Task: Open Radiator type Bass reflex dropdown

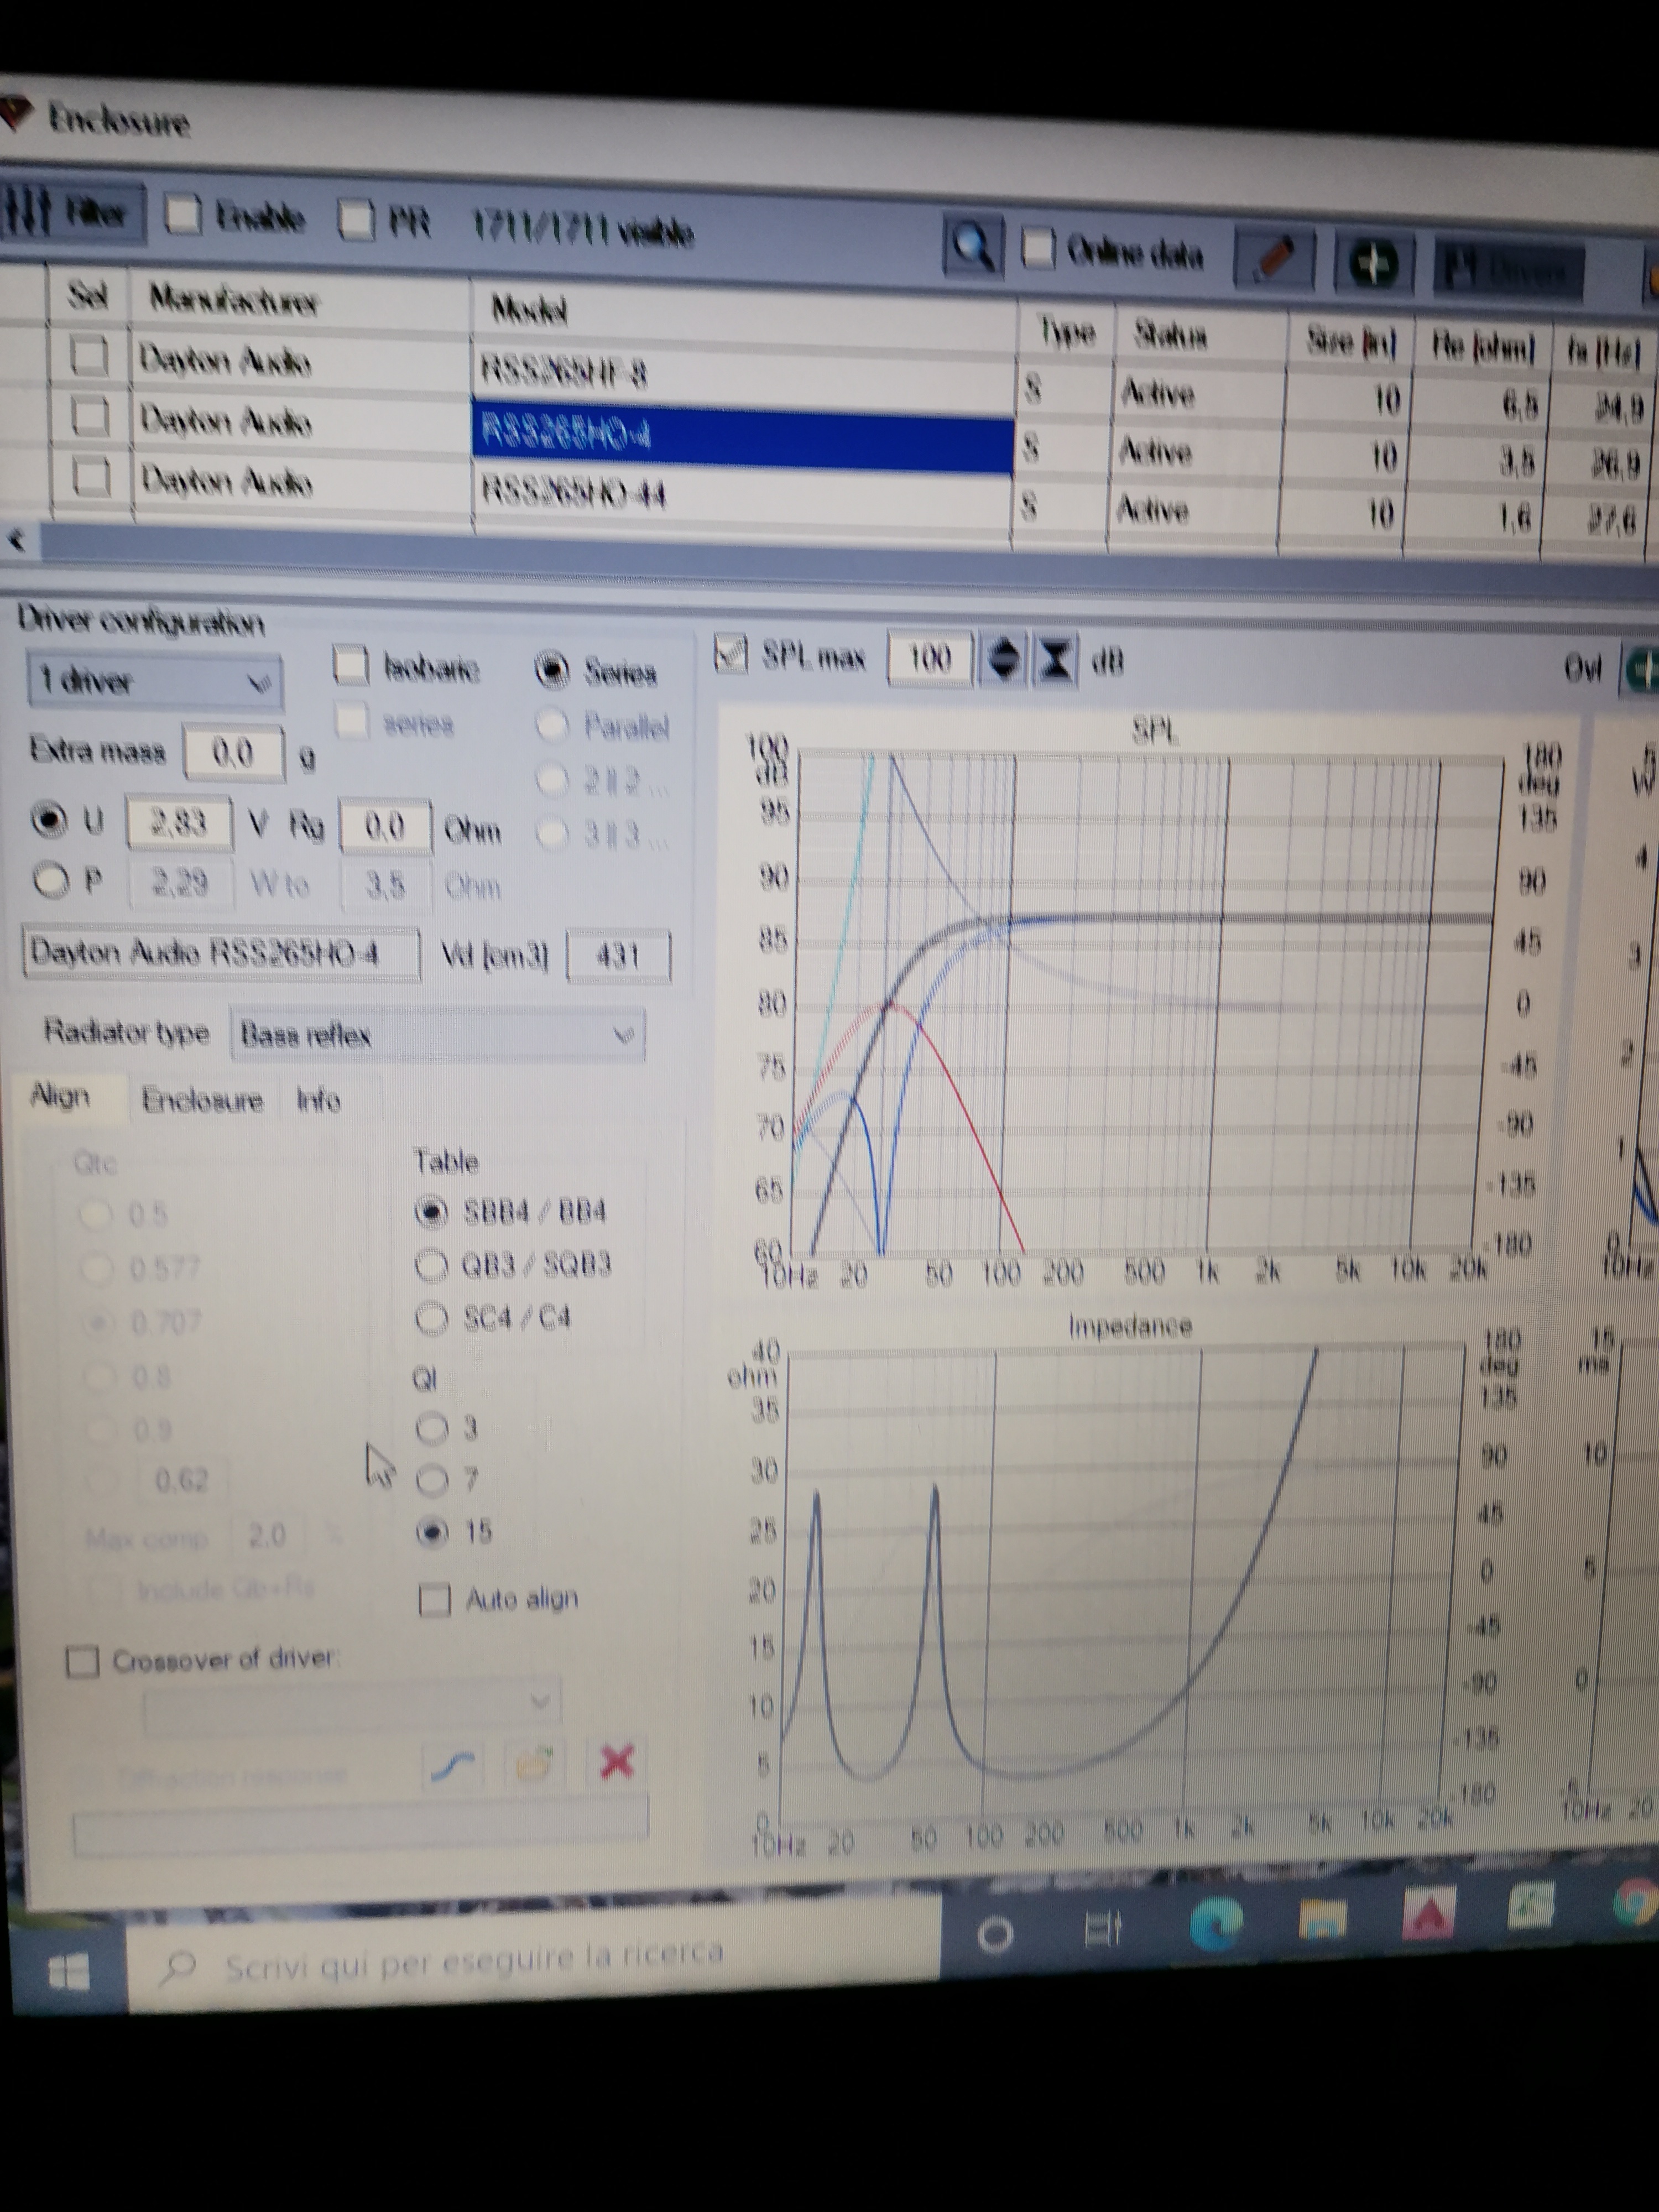Action: click(x=437, y=1034)
